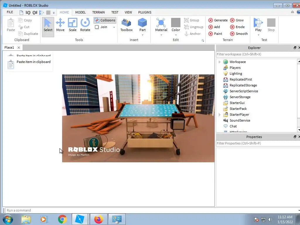Open the Windows Start menu

8,219
